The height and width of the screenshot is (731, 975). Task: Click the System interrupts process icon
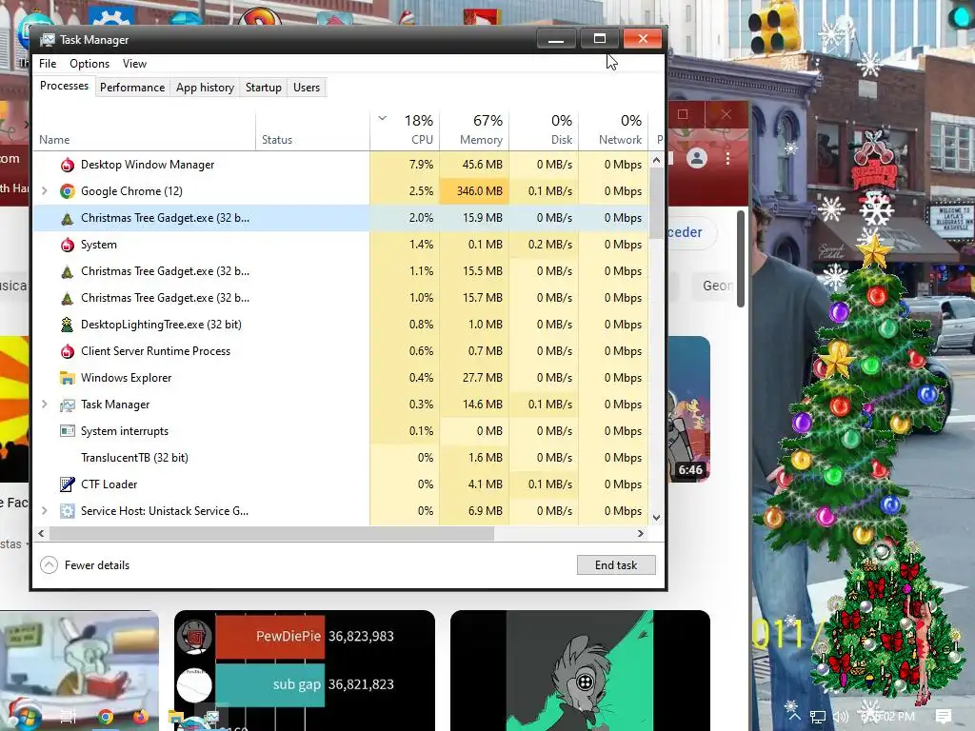pyautogui.click(x=68, y=431)
